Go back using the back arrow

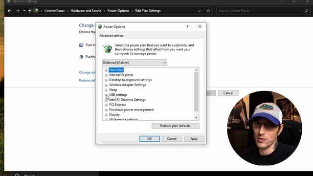click(x=9, y=11)
